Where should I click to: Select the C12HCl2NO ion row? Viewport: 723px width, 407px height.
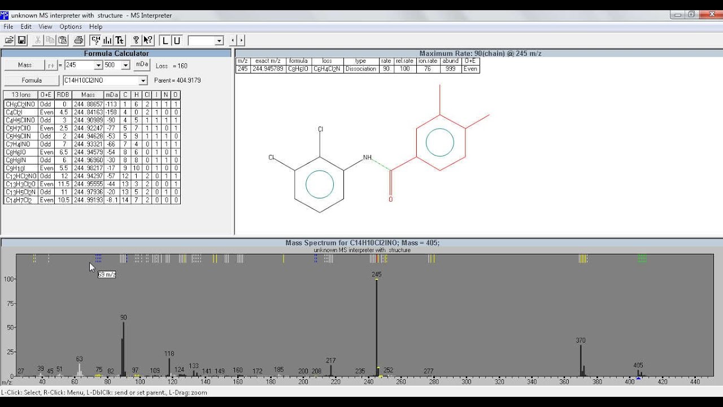[92, 176]
